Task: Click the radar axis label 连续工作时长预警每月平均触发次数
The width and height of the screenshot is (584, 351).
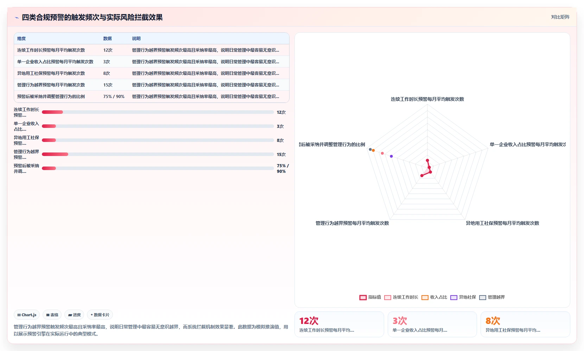Action: 427,99
